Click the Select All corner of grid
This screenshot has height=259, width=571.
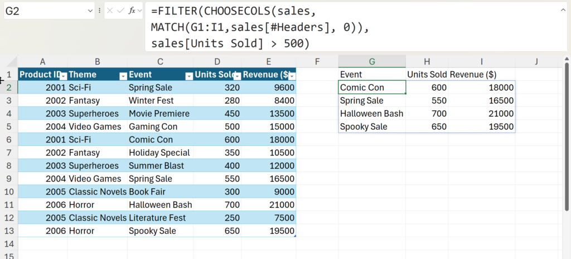pos(9,62)
